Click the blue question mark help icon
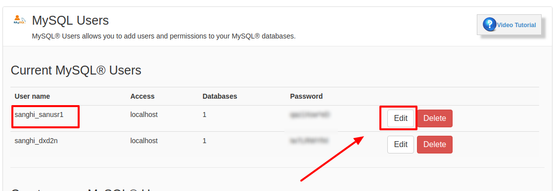This screenshot has height=191, width=553. (x=490, y=25)
